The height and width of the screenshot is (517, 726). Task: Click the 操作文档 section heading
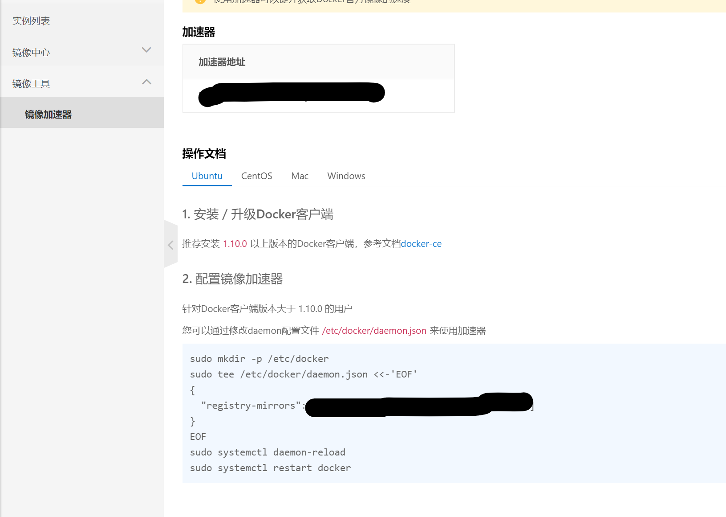(x=204, y=154)
